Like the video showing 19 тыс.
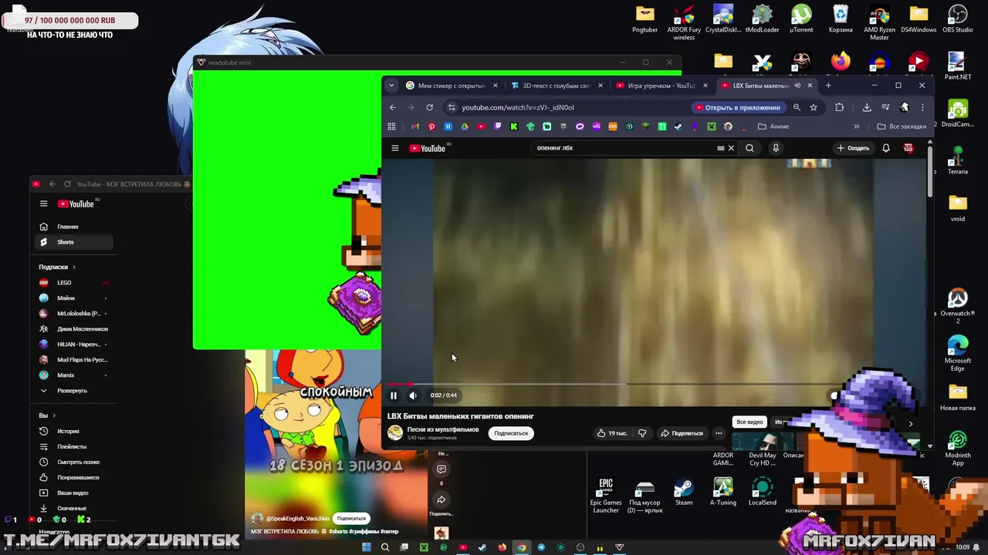Screen dimensions: 988x555 pyautogui.click(x=611, y=433)
